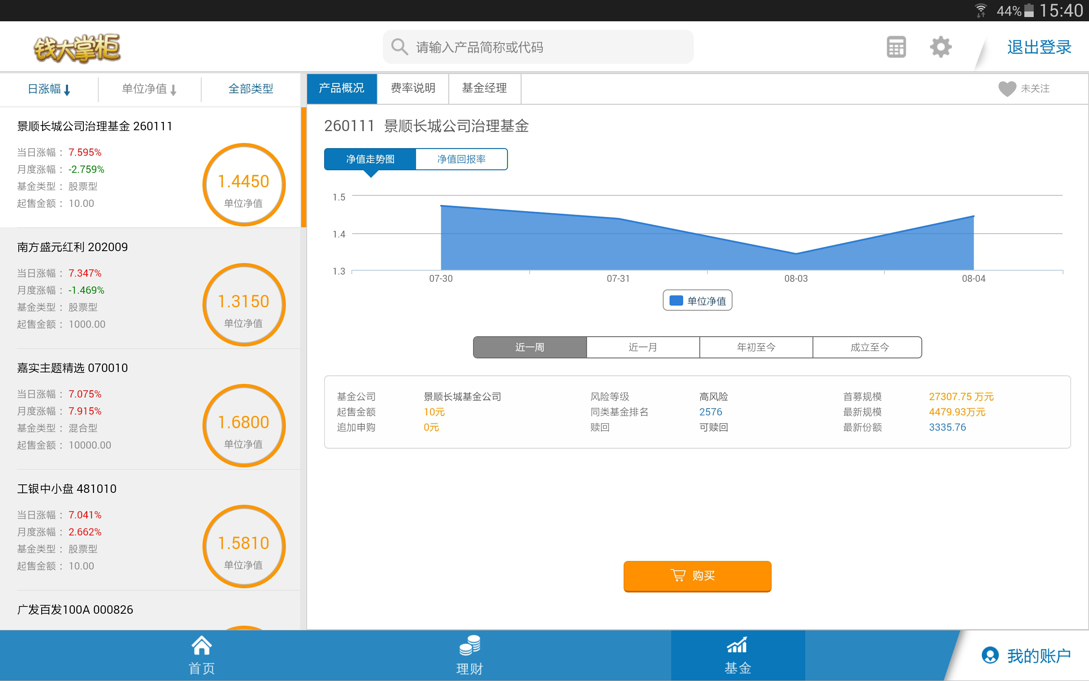1089x681 pixels.
Task: Select 年初至今 time range
Action: (756, 347)
